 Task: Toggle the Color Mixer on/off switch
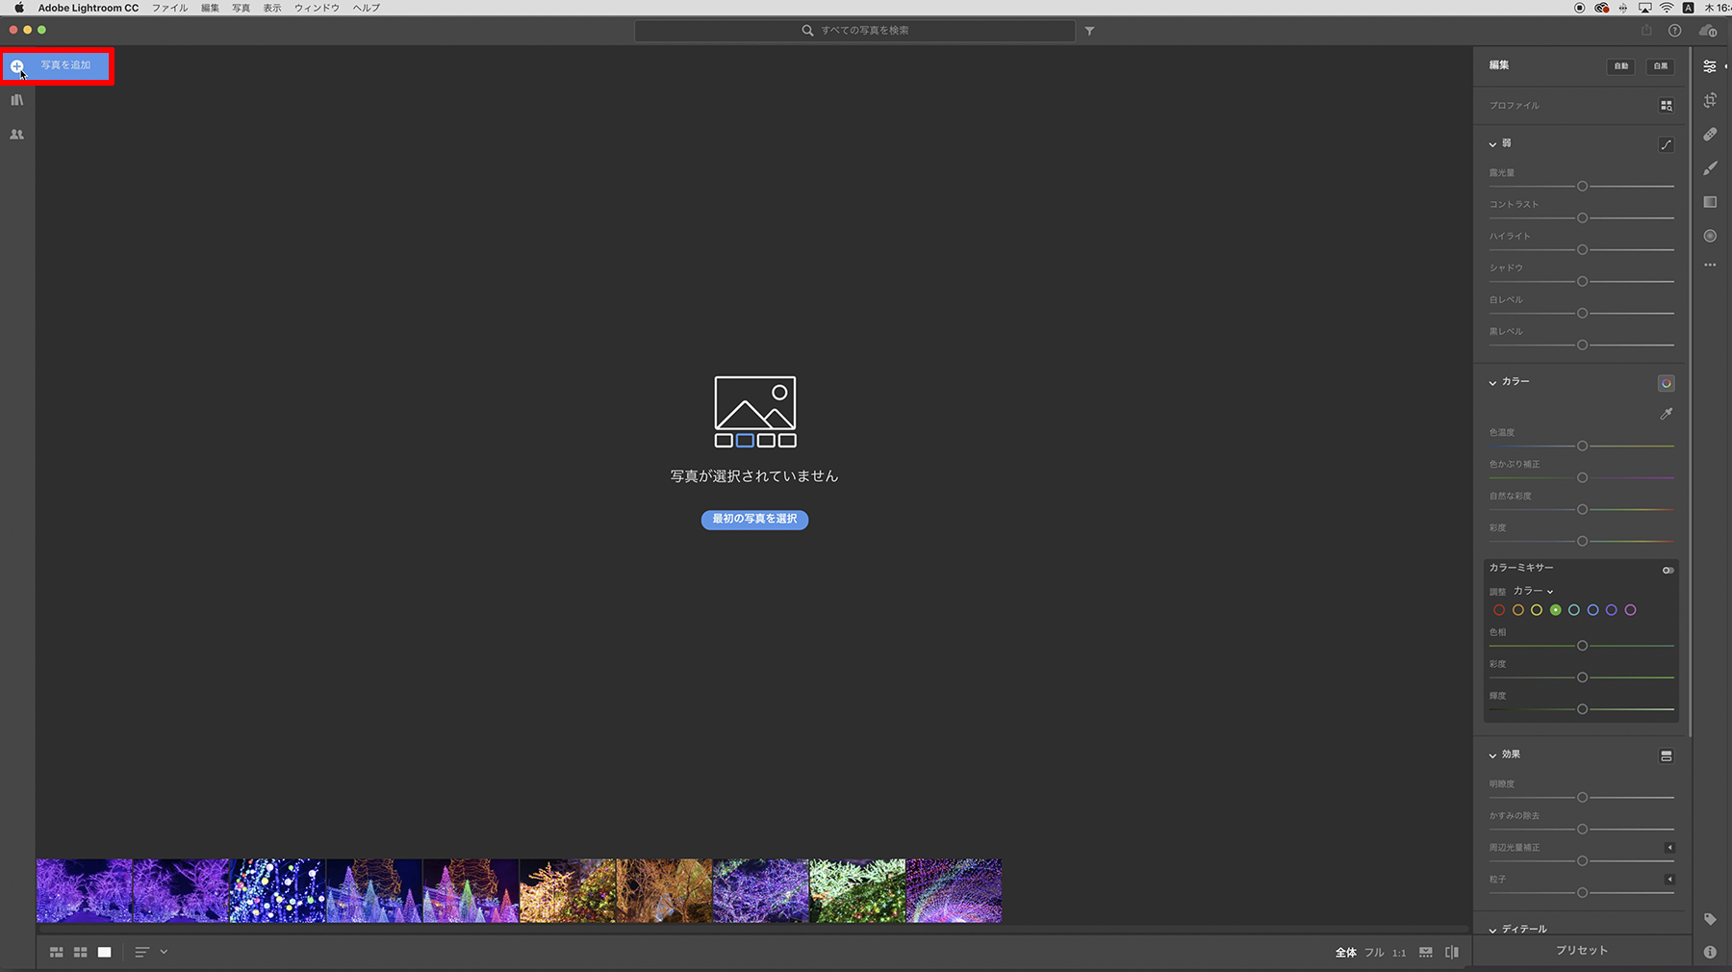[1668, 570]
